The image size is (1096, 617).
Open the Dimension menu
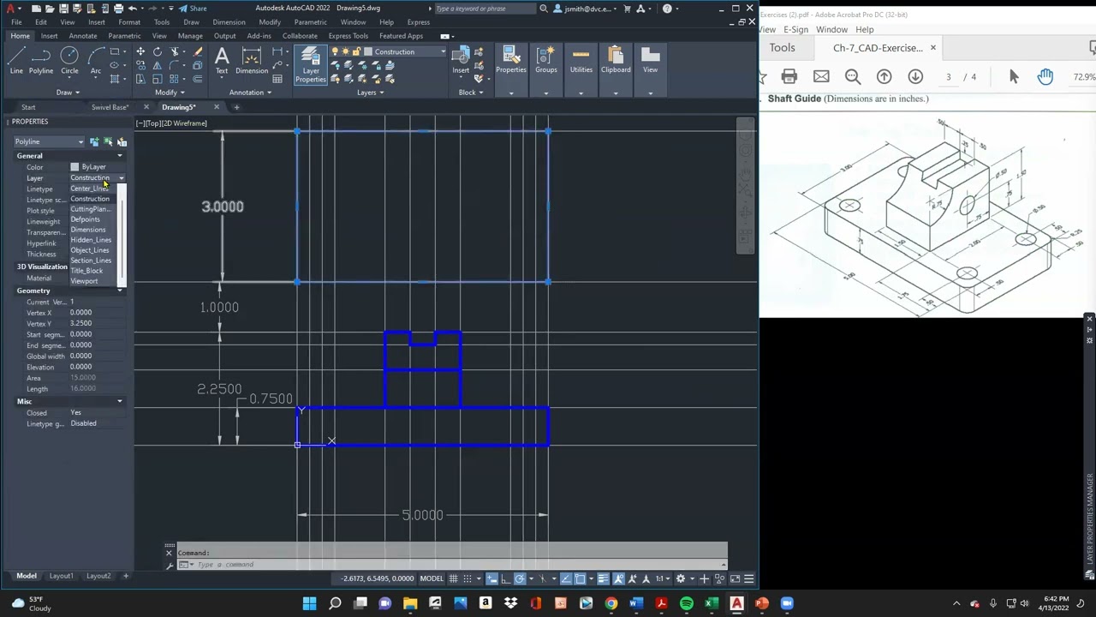point(229,22)
